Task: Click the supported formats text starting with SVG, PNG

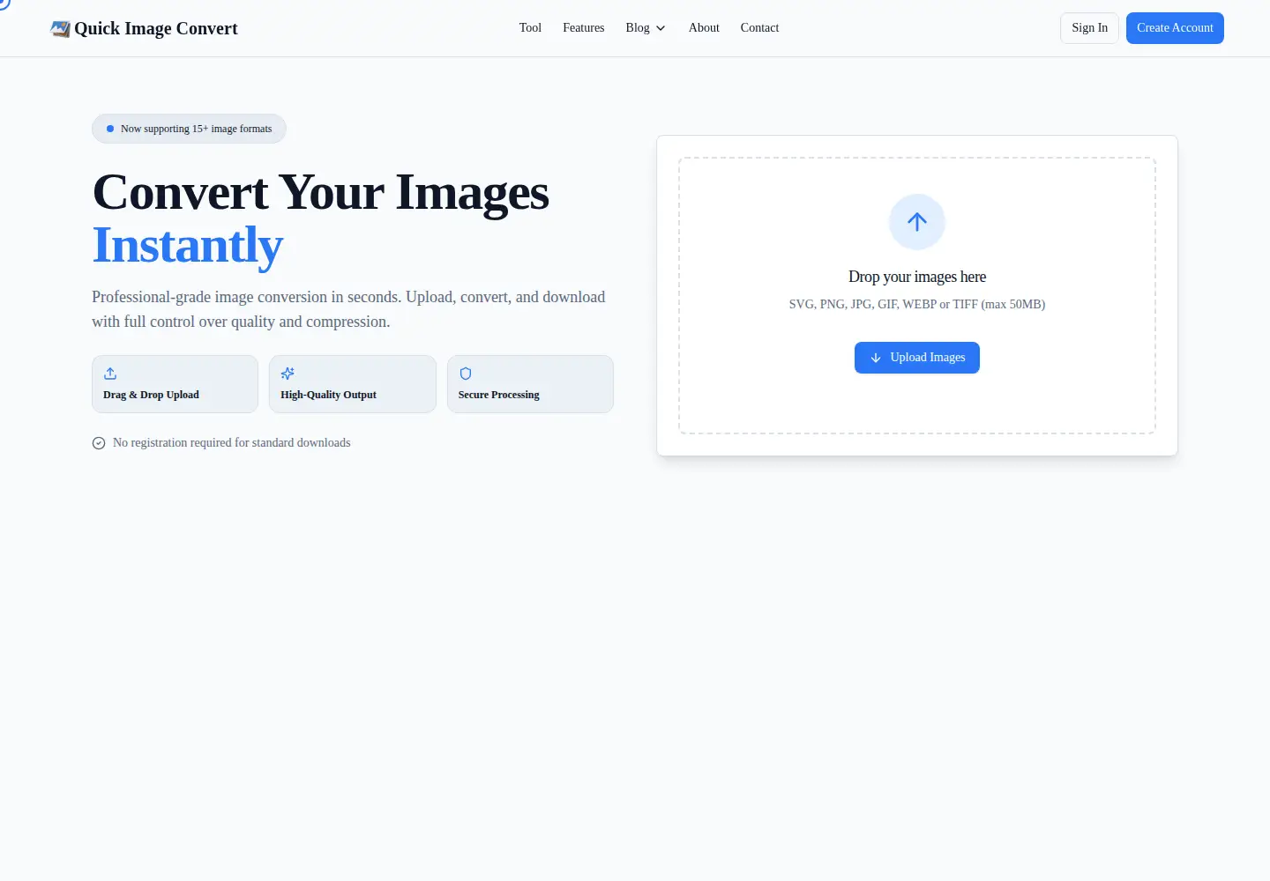Action: (x=917, y=304)
